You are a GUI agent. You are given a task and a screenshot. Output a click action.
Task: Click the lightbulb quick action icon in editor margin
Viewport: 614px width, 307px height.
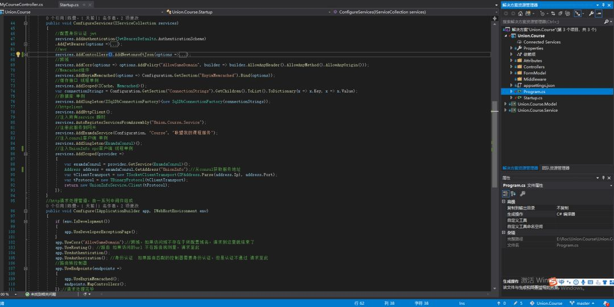pyautogui.click(x=18, y=54)
